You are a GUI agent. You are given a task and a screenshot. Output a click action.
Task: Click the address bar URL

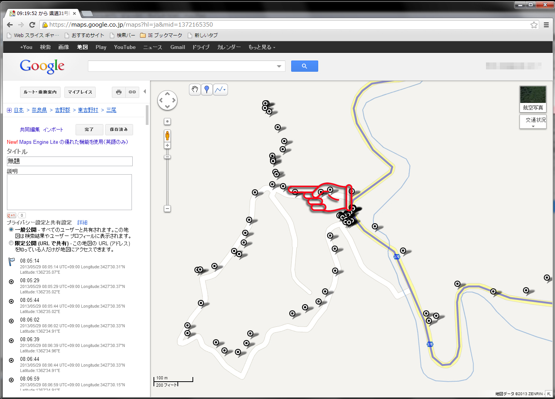(131, 25)
